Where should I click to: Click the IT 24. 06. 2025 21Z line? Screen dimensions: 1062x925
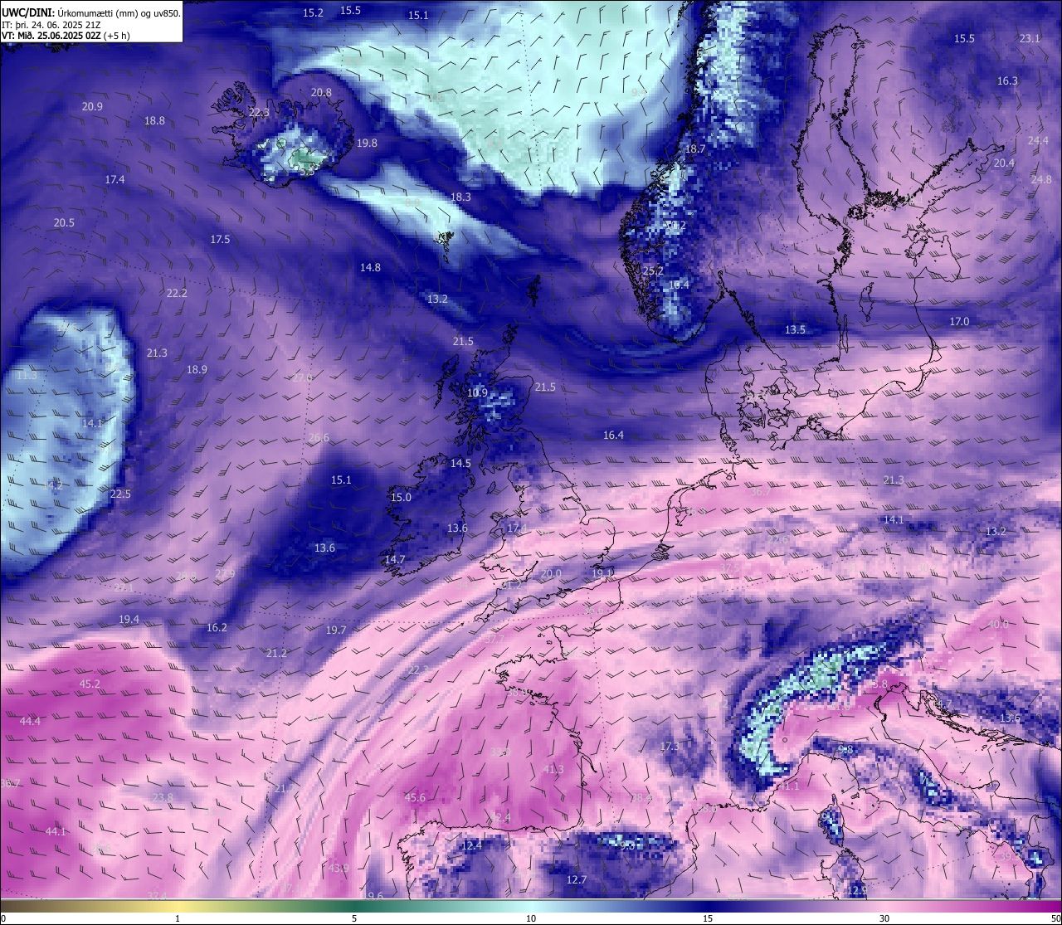51,25
